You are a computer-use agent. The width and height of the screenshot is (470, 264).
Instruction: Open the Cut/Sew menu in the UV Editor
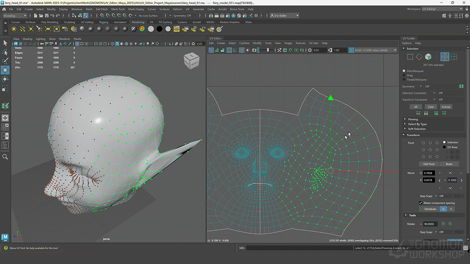coord(244,43)
